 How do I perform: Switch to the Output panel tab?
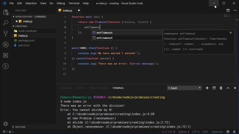(81, 88)
